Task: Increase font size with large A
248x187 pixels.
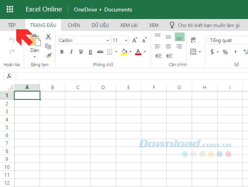Action: coord(135,40)
